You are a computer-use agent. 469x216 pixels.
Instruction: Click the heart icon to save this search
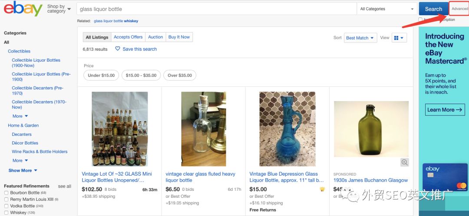point(118,49)
